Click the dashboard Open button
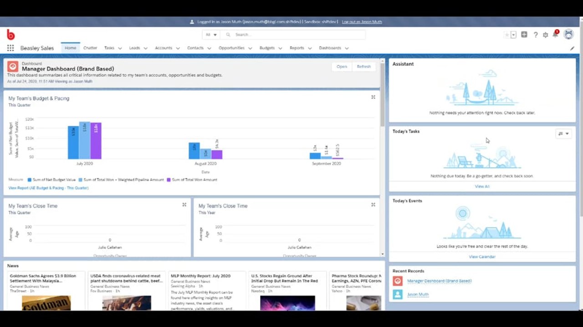Image resolution: width=583 pixels, height=327 pixels. click(x=342, y=67)
